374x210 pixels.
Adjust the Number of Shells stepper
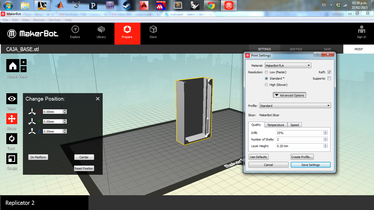(x=326, y=139)
